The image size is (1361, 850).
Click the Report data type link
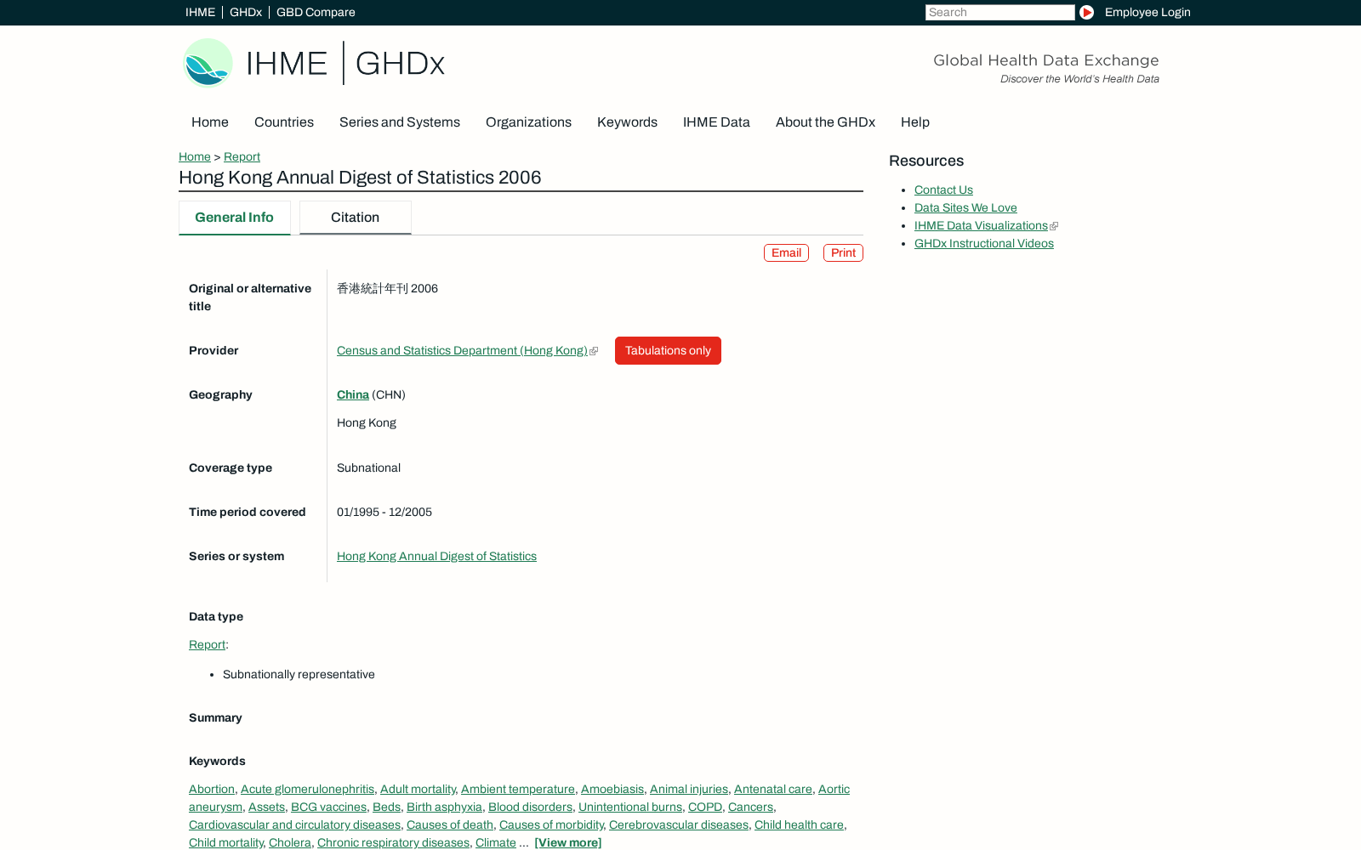[207, 644]
